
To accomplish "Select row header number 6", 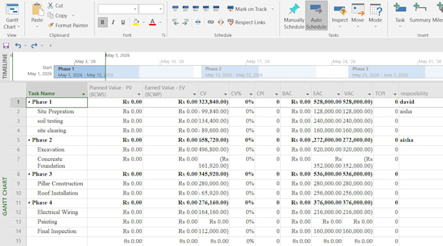I will [x=18, y=150].
